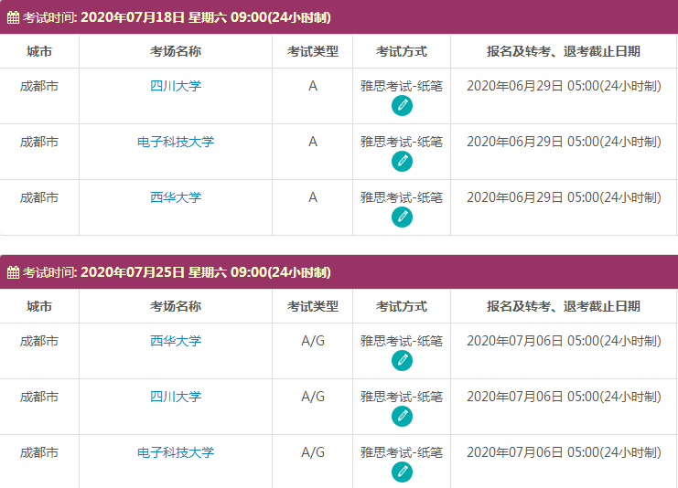Click 成都市 cell in 07月18日 电子科技大学 row
Image resolution: width=678 pixels, height=488 pixels.
(39, 142)
